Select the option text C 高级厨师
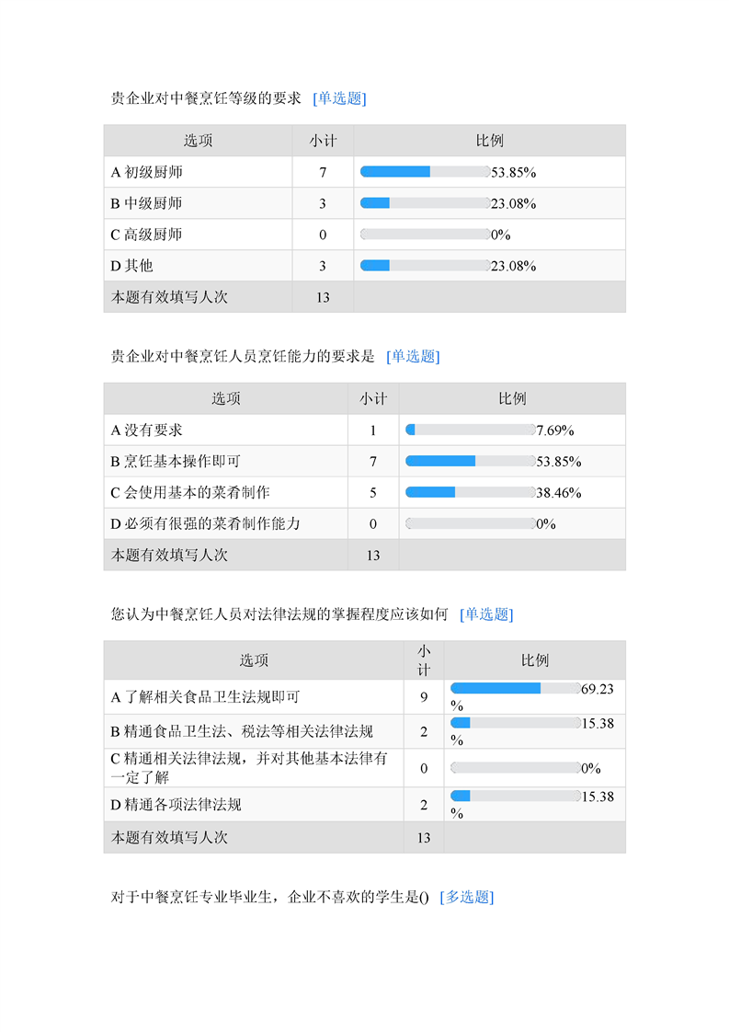The height and width of the screenshot is (1032, 729). pyautogui.click(x=147, y=235)
